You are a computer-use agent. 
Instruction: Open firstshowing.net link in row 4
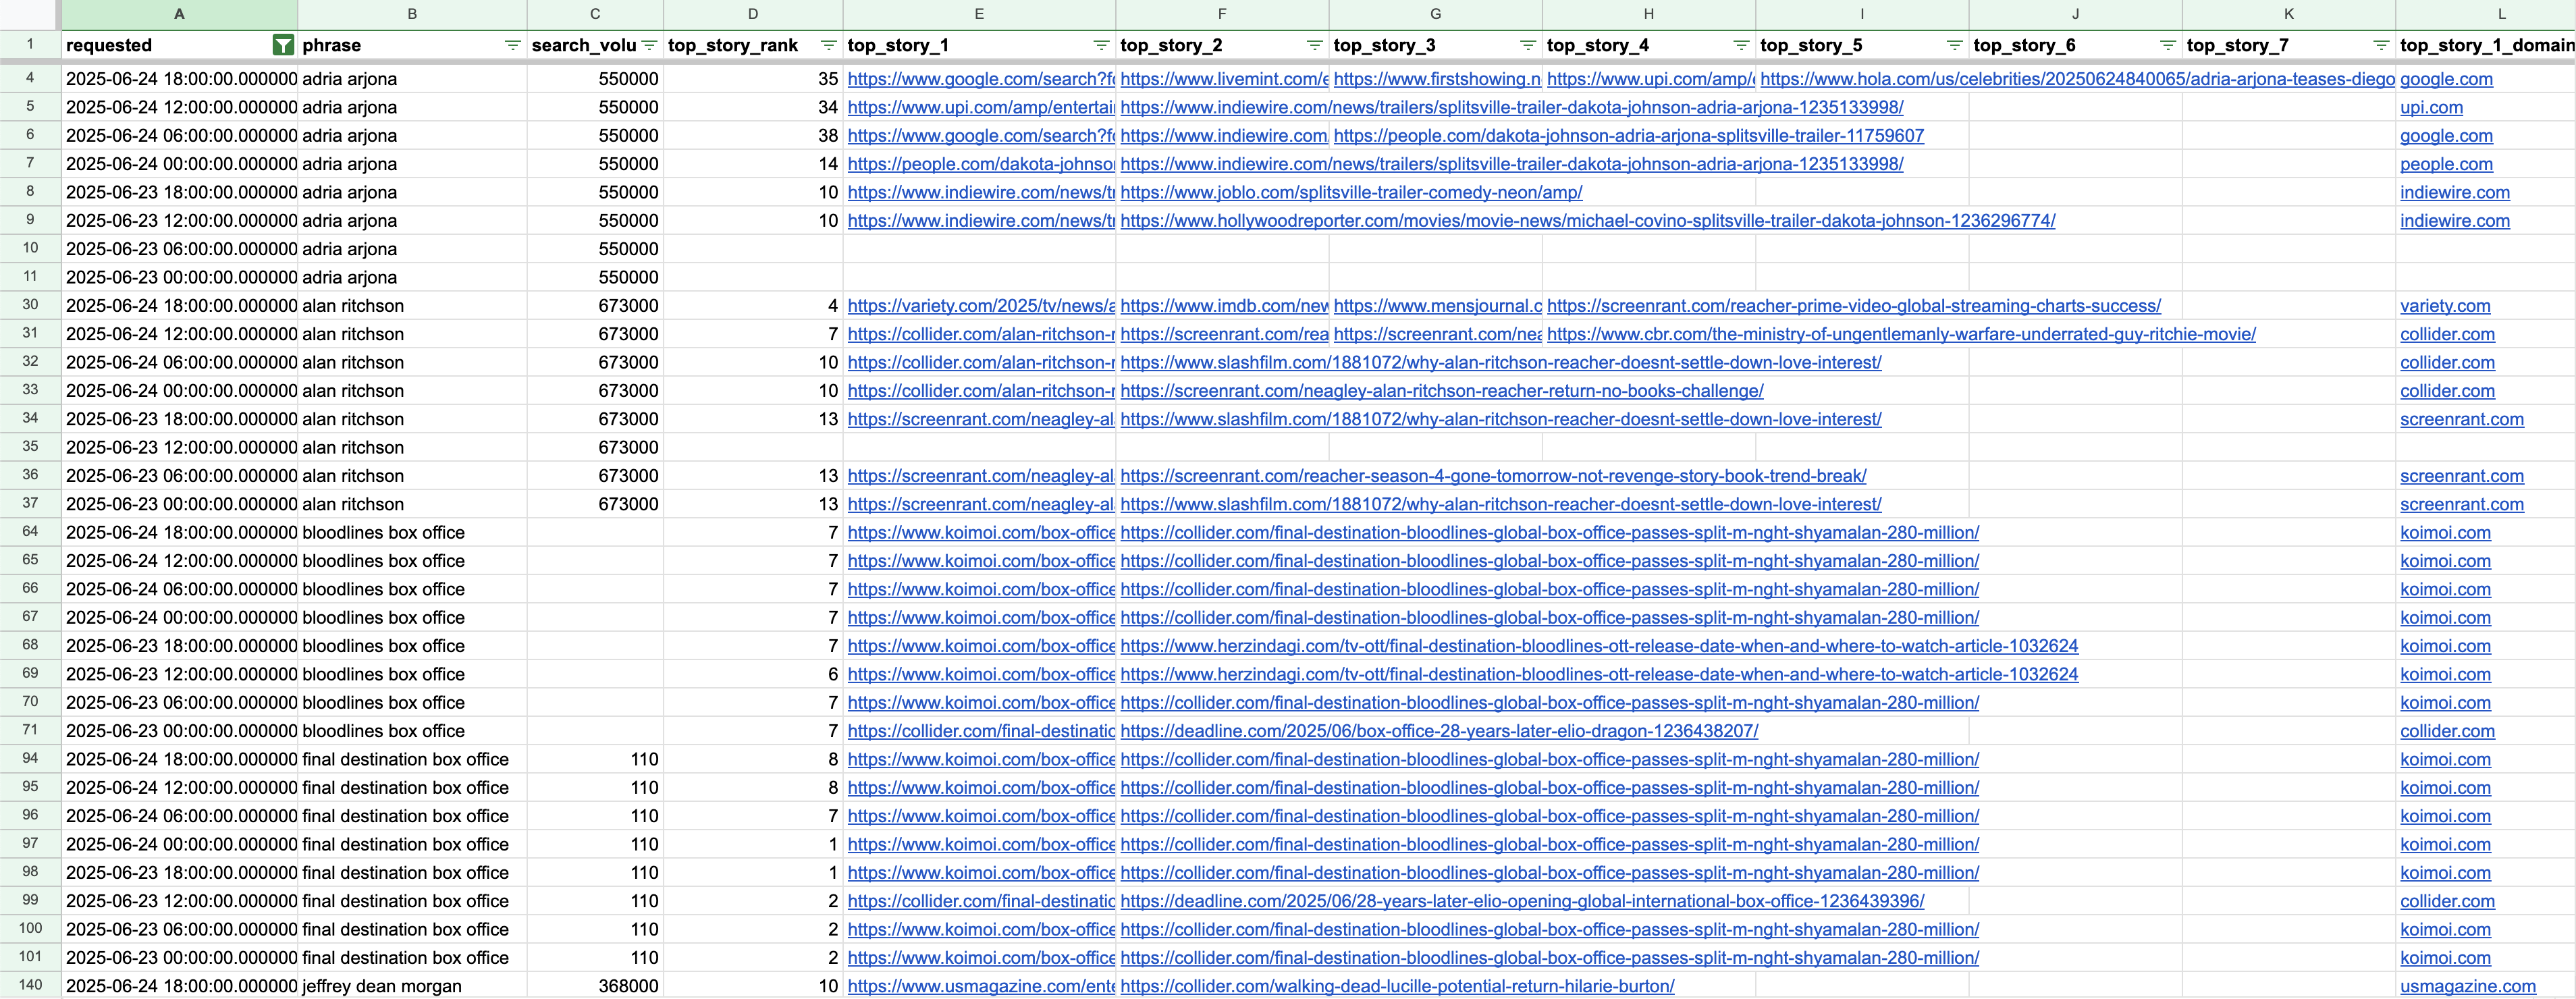coord(1437,79)
